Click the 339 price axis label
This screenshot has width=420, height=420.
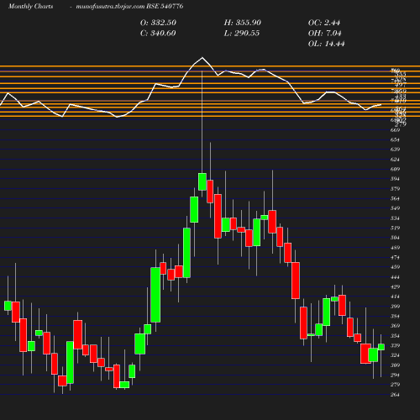tap(395, 345)
